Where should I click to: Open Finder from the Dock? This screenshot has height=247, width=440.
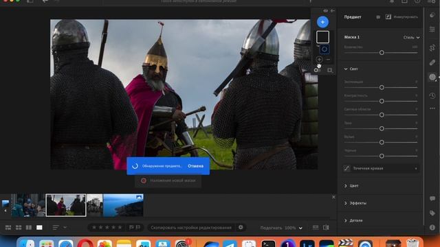click(27, 243)
